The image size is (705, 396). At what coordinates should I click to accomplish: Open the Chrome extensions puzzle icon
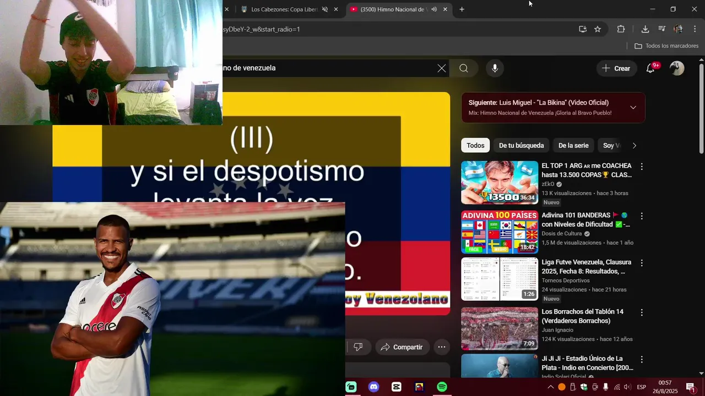pyautogui.click(x=621, y=29)
